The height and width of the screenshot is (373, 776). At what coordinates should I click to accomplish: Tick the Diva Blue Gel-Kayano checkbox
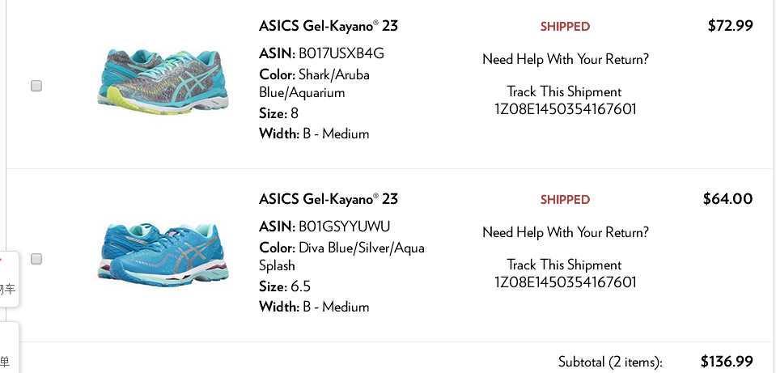[36, 259]
